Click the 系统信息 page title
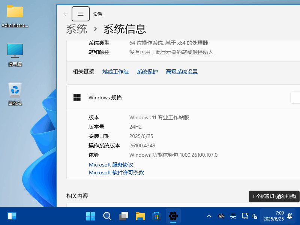The width and height of the screenshot is (300, 225). (125, 29)
